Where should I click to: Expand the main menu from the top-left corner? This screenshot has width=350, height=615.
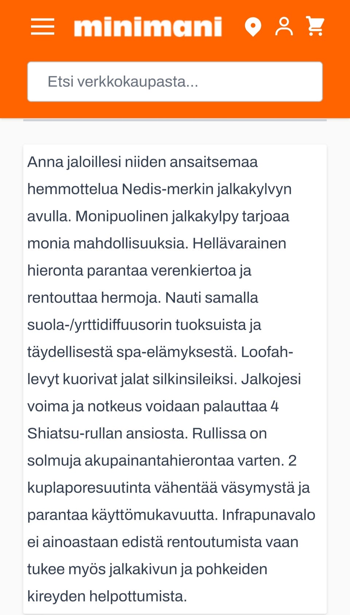click(x=43, y=27)
